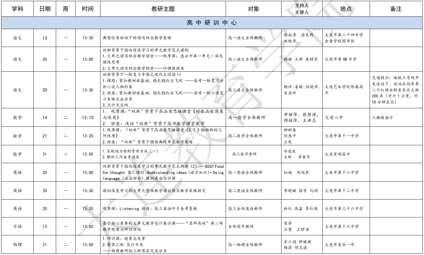Screen dimensions: 424x255
Task: Click the 大连艺术学院附属高中 location cell
Action: 344,90
